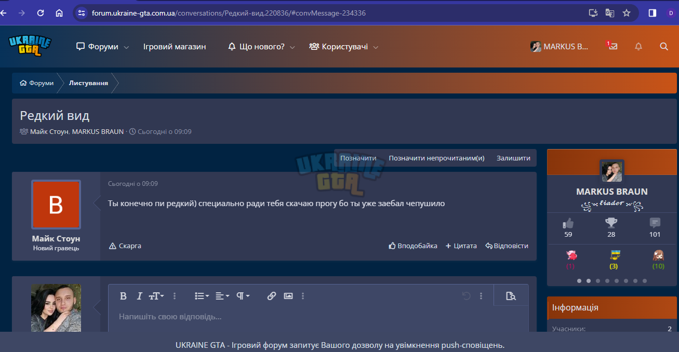The image size is (679, 352).
Task: Open Ігровий магазин in navigation
Action: tap(175, 47)
